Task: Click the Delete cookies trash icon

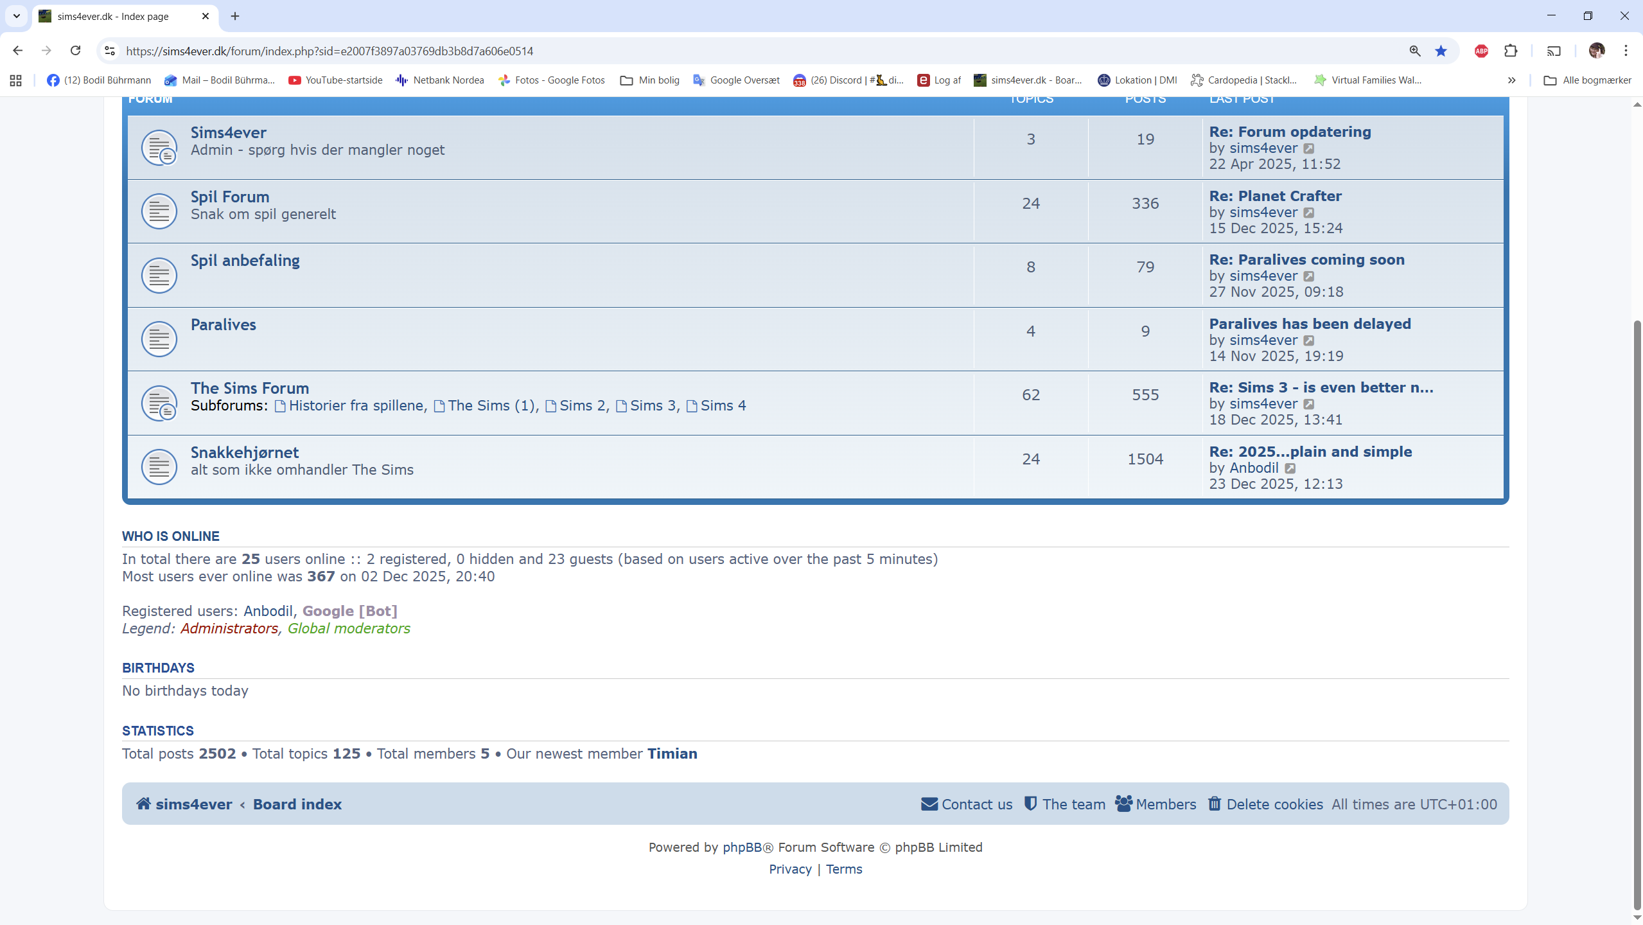Action: (x=1214, y=804)
